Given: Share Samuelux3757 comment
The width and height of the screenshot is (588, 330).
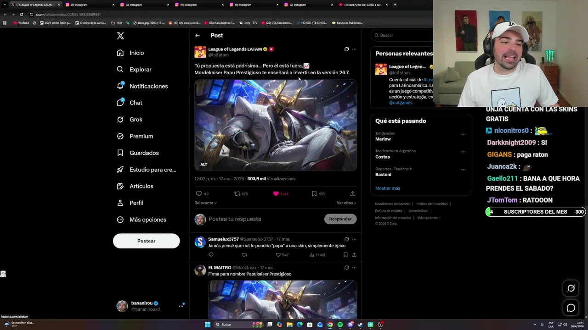Looking at the screenshot, I should [354, 255].
